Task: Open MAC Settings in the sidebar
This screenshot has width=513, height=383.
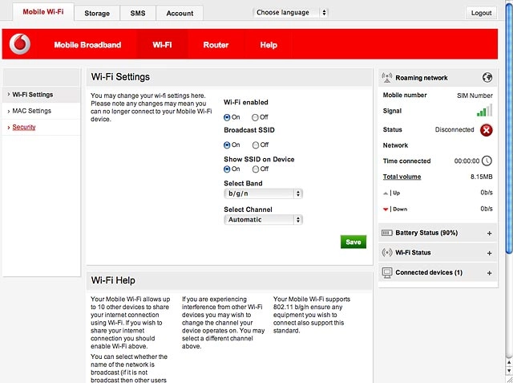Action: pos(32,111)
